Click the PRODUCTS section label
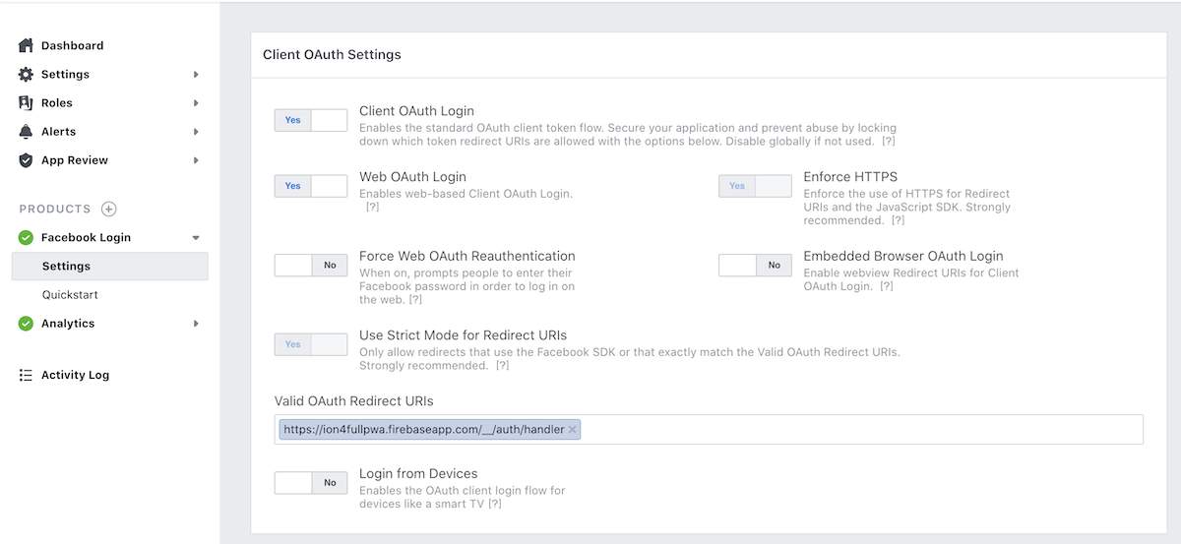Screen dimensions: 1181x544 55,209
